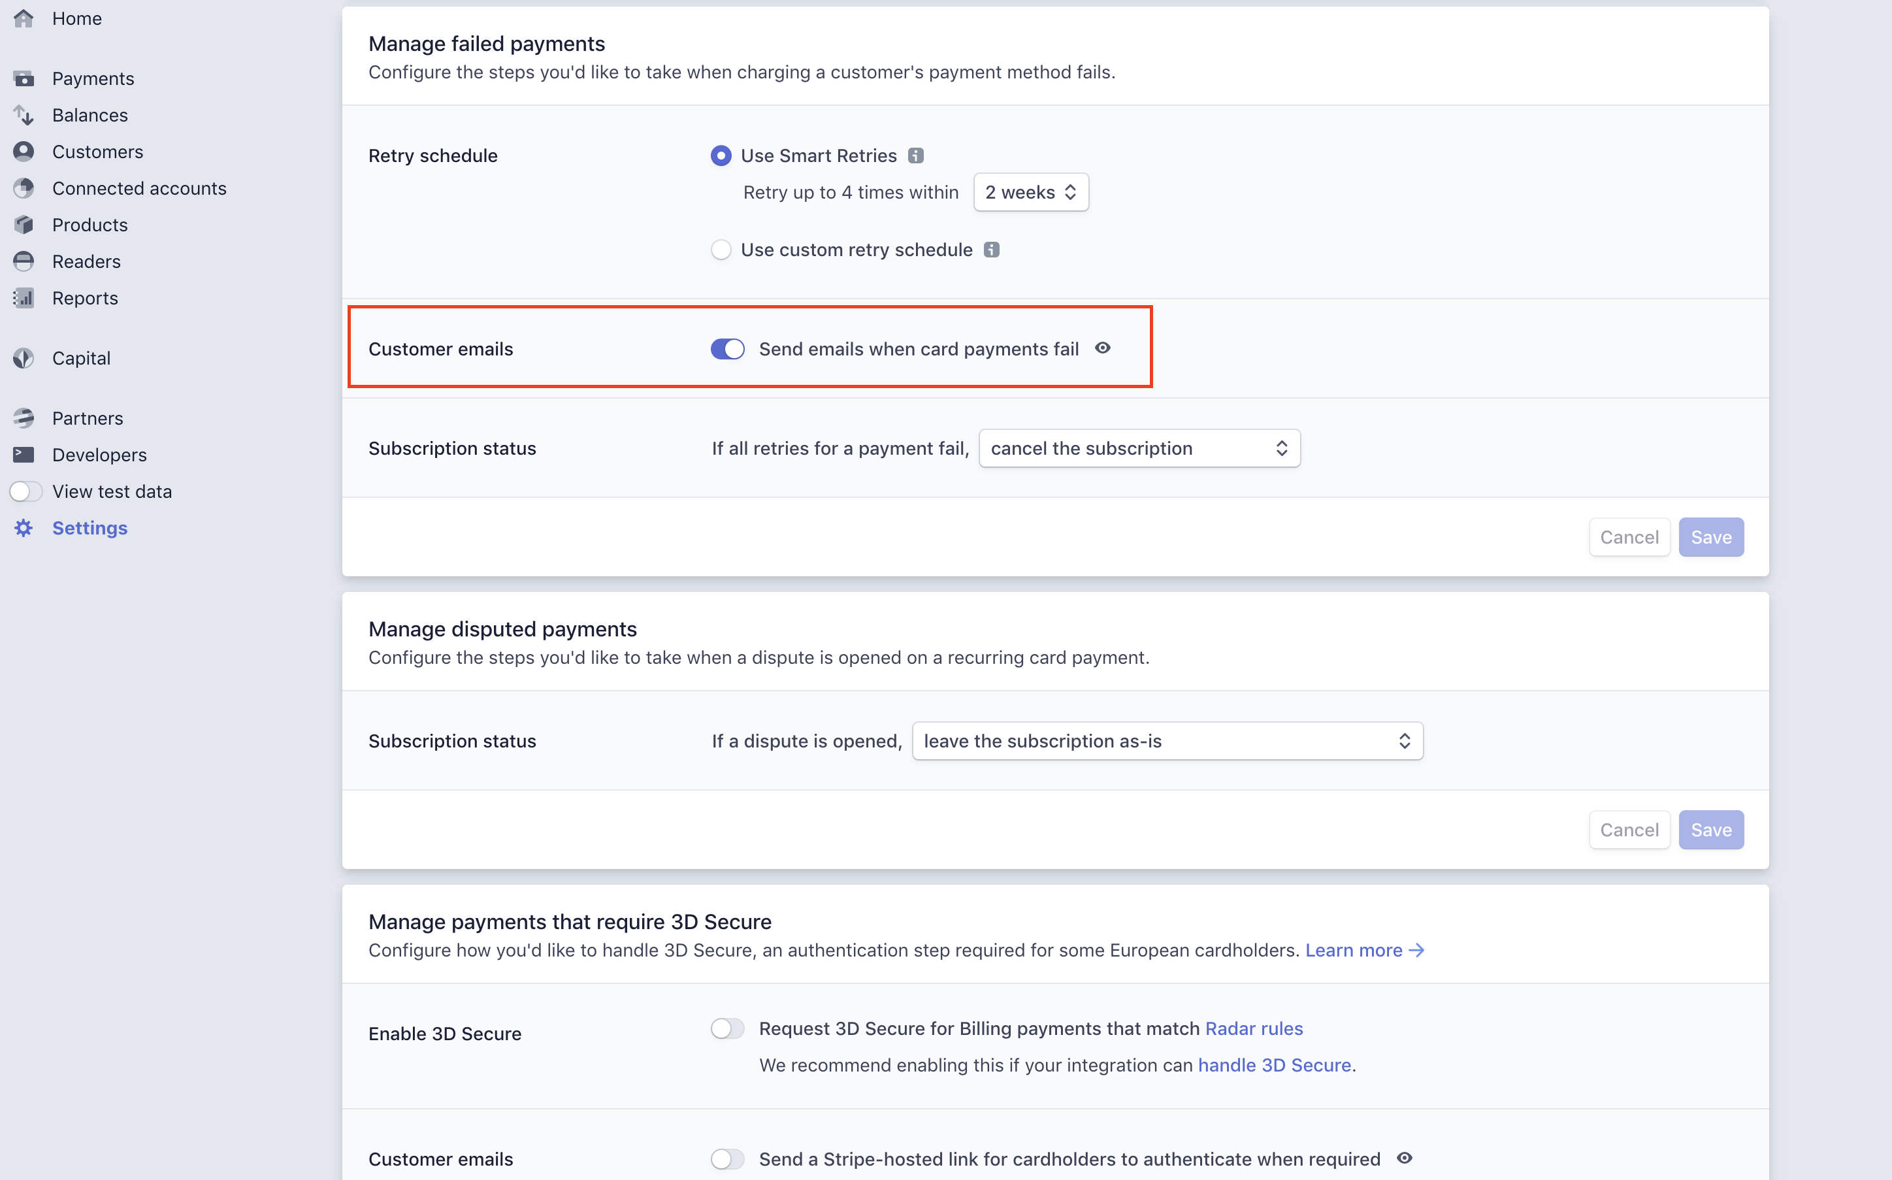Open Balances section
Image resolution: width=1892 pixels, height=1180 pixels.
(90, 115)
